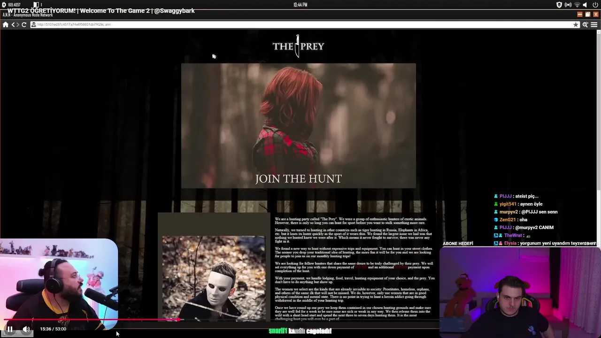Reload the current A.N.N page
The width and height of the screenshot is (601, 338).
pyautogui.click(x=24, y=24)
